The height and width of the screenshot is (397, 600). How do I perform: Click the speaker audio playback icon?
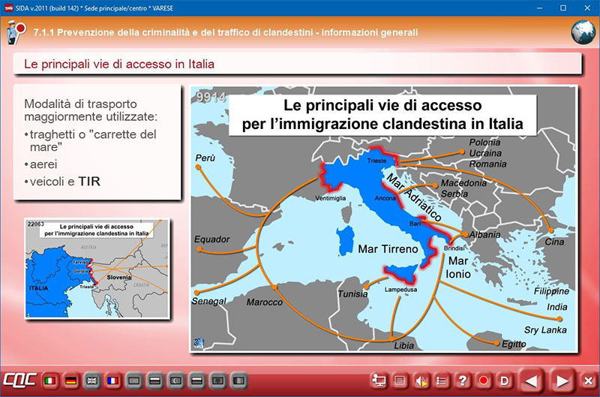(x=421, y=380)
